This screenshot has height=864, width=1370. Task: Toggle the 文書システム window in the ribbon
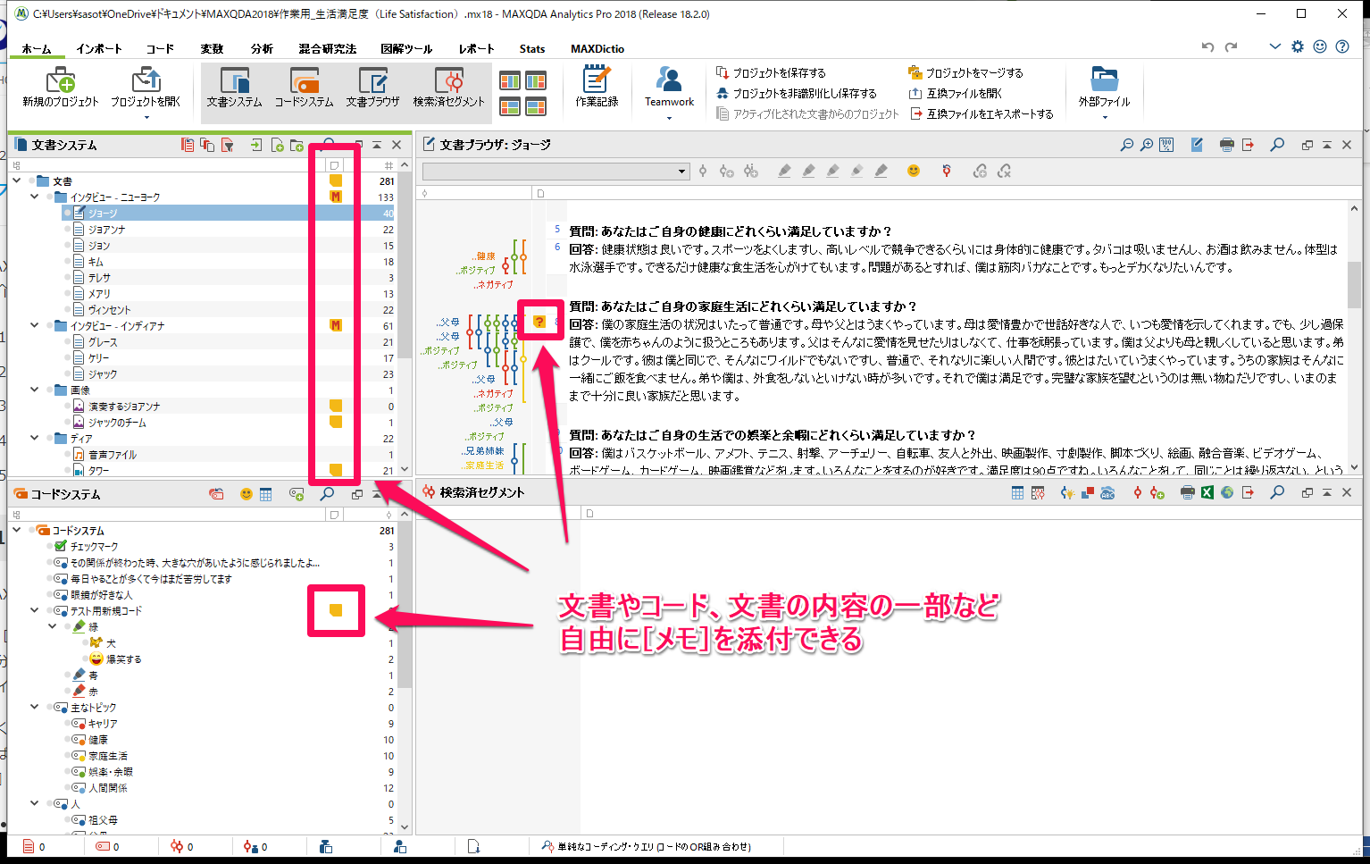point(235,88)
